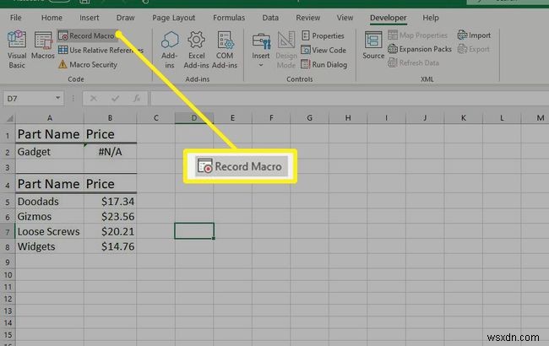The height and width of the screenshot is (346, 549).
Task: Open the Help tab
Action: click(x=431, y=18)
